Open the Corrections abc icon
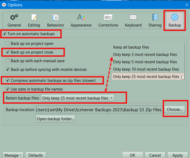190x158 pixels. [108, 17]
